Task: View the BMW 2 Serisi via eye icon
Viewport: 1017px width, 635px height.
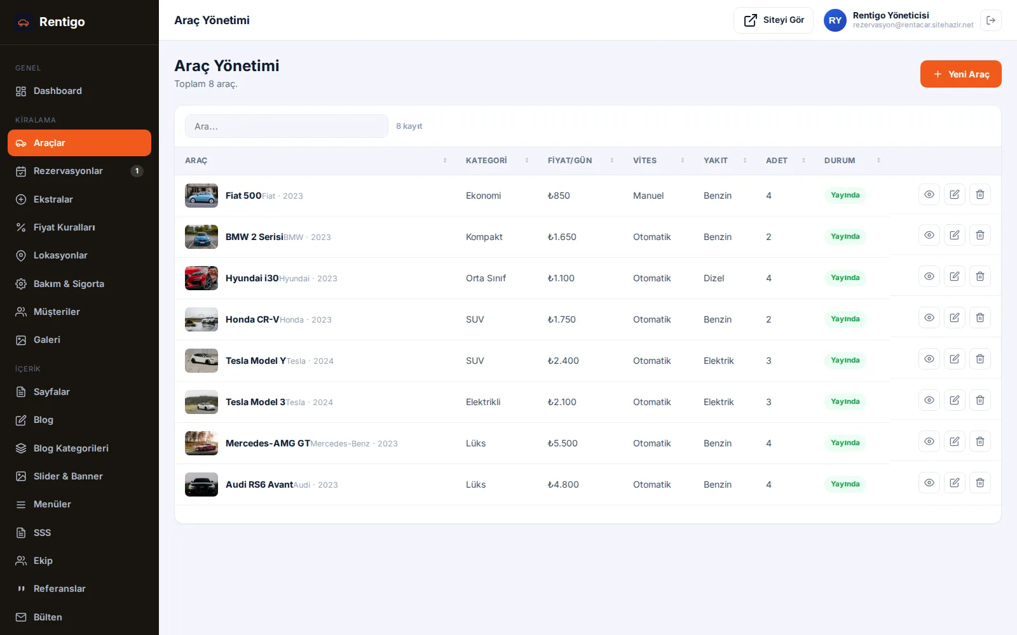Action: [929, 236]
